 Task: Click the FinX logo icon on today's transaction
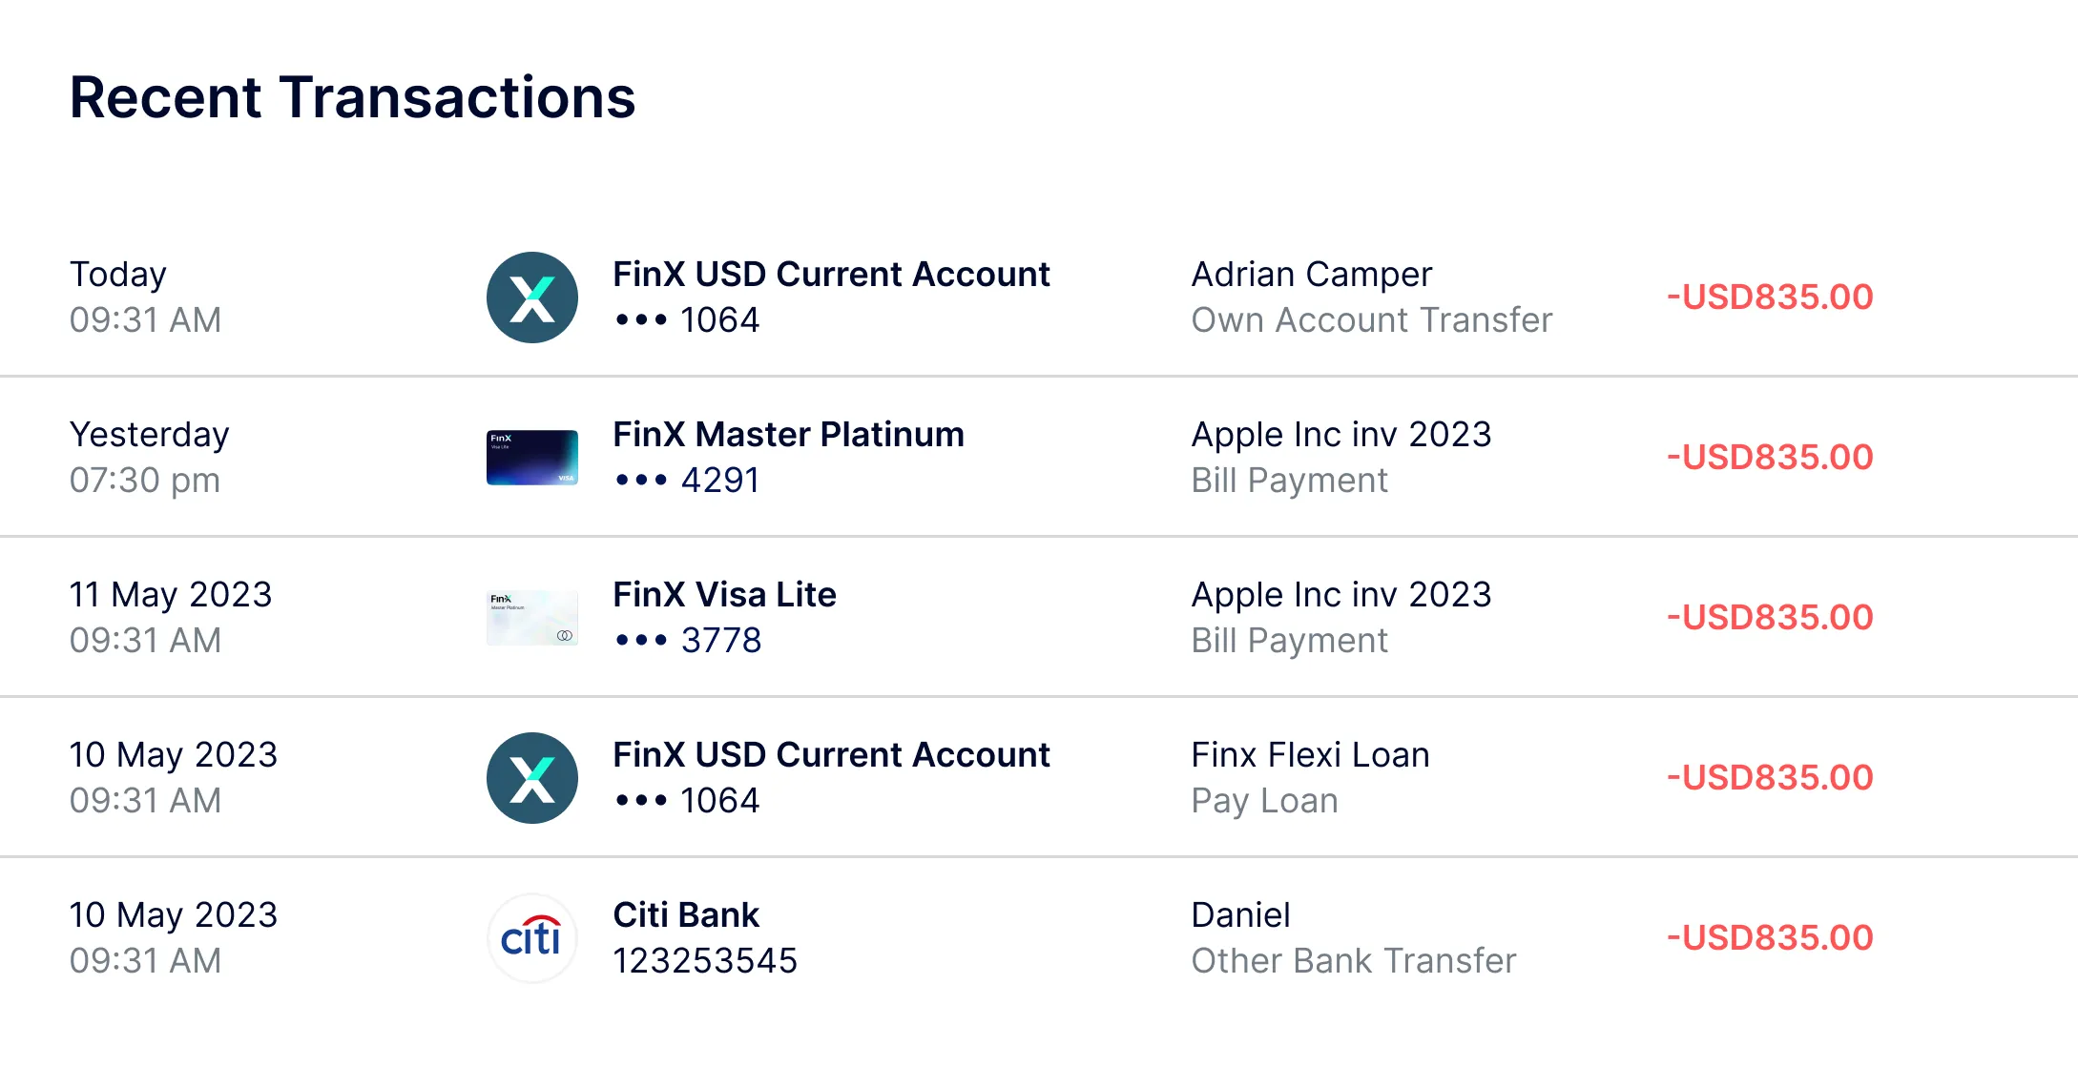(532, 297)
